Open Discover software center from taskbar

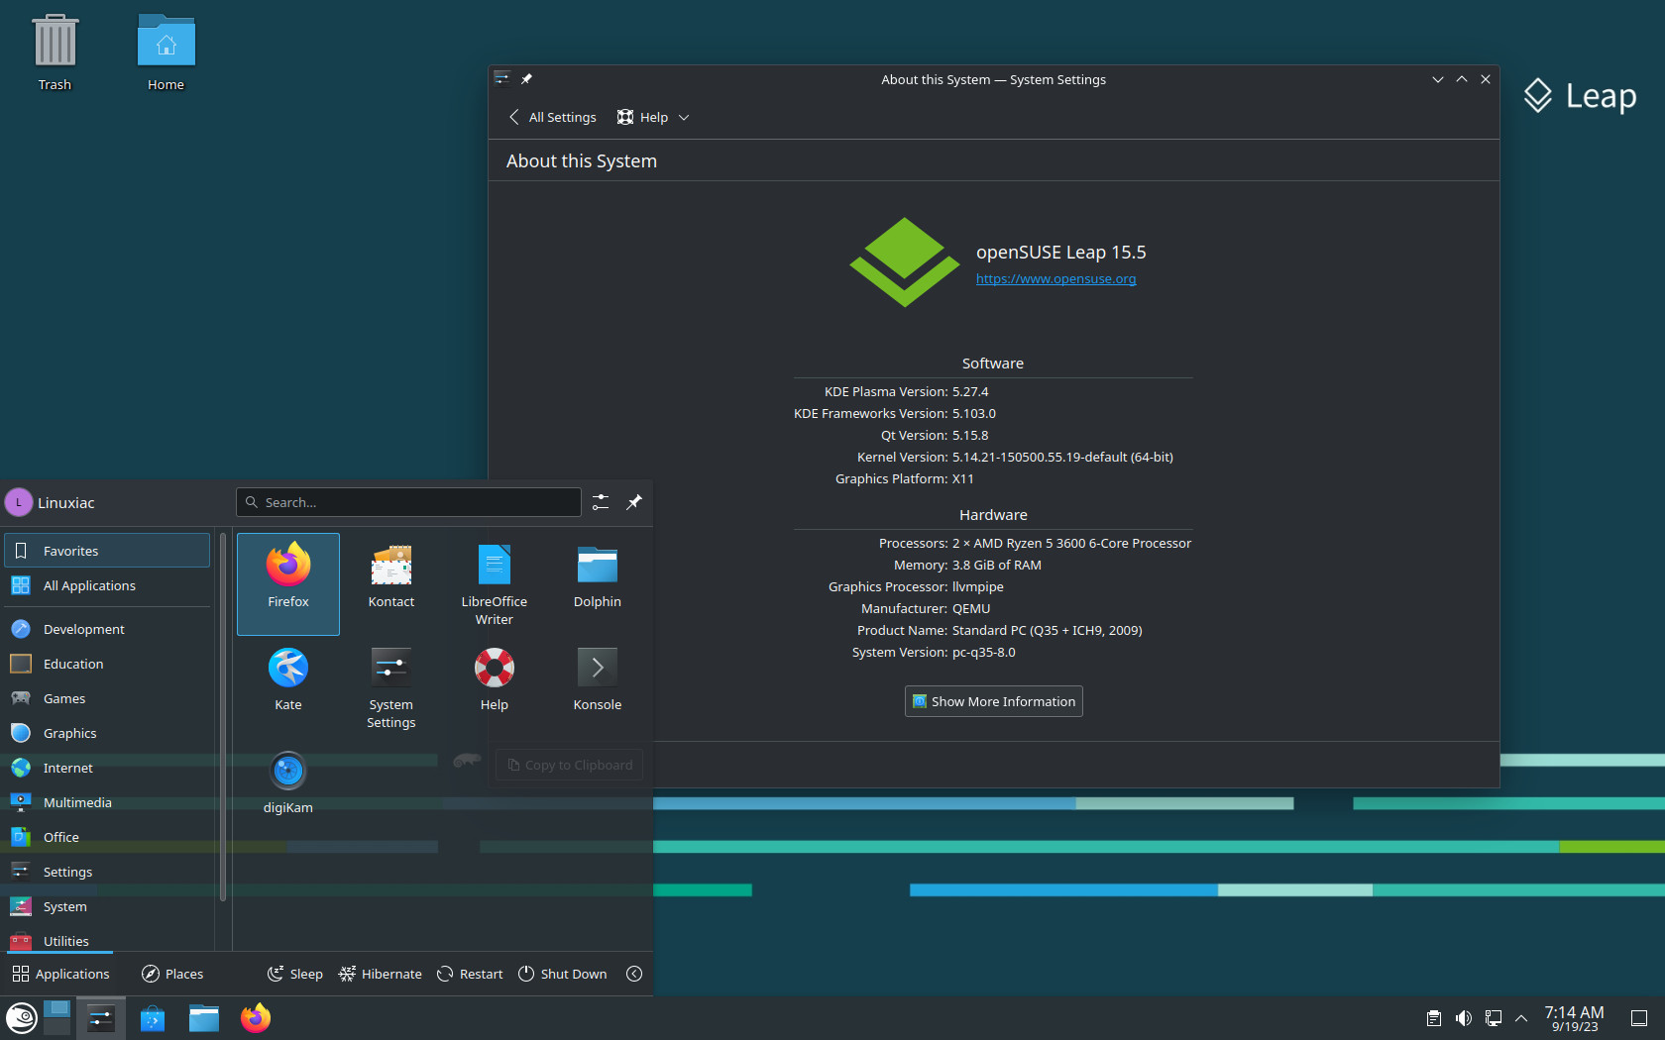tap(153, 1018)
